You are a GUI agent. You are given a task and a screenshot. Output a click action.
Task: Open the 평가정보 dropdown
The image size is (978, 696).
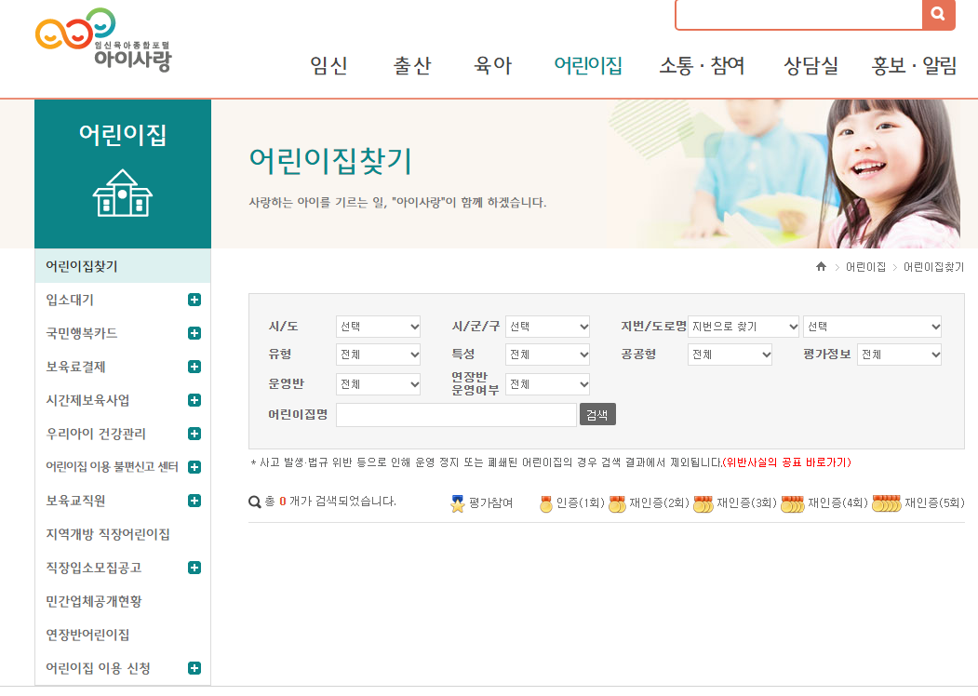coord(899,355)
